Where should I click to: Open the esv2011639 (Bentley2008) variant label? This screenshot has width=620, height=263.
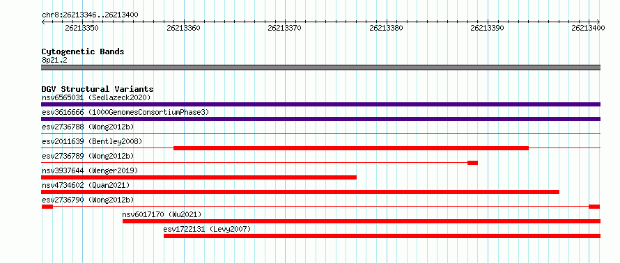(x=92, y=141)
